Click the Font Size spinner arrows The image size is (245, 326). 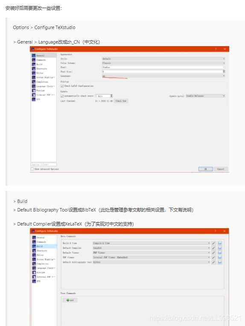point(224,71)
